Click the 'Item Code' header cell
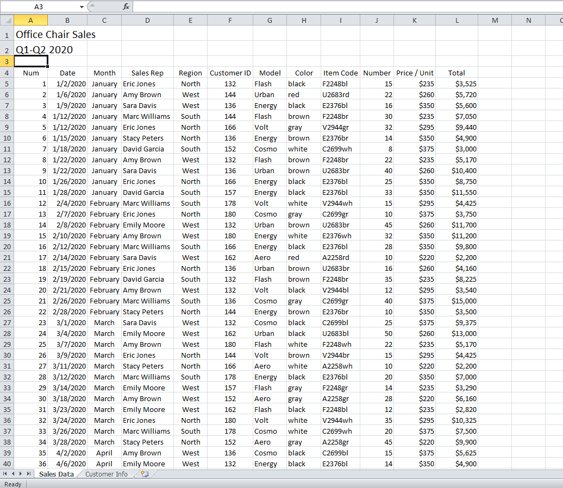The image size is (563, 488). point(340,73)
